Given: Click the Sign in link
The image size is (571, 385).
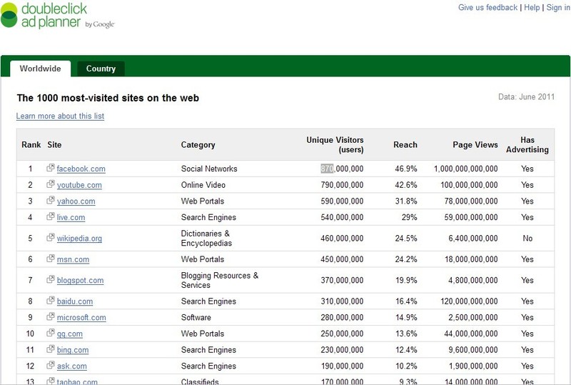Looking at the screenshot, I should [558, 8].
